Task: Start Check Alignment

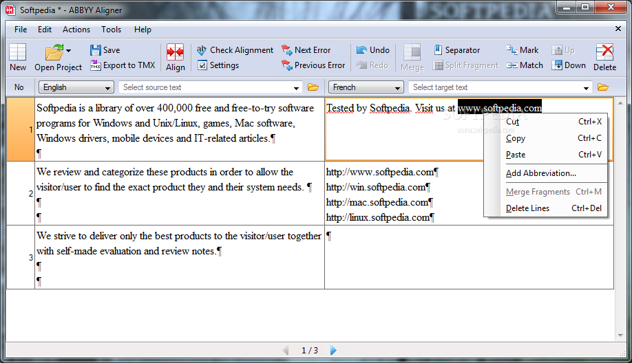Action: [235, 50]
